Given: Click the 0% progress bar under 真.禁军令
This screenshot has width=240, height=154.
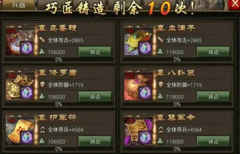Looking at the screenshot, I should click(177, 149).
